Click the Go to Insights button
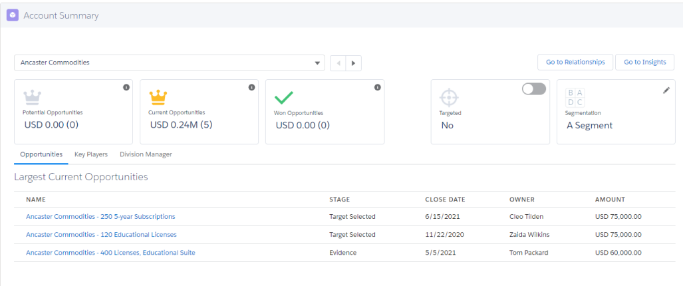The width and height of the screenshot is (683, 286). click(x=645, y=63)
